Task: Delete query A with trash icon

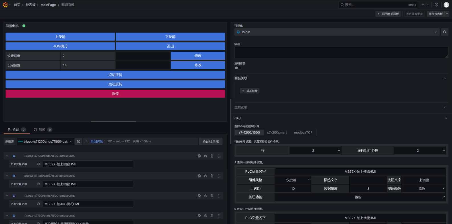Action: click(x=212, y=156)
